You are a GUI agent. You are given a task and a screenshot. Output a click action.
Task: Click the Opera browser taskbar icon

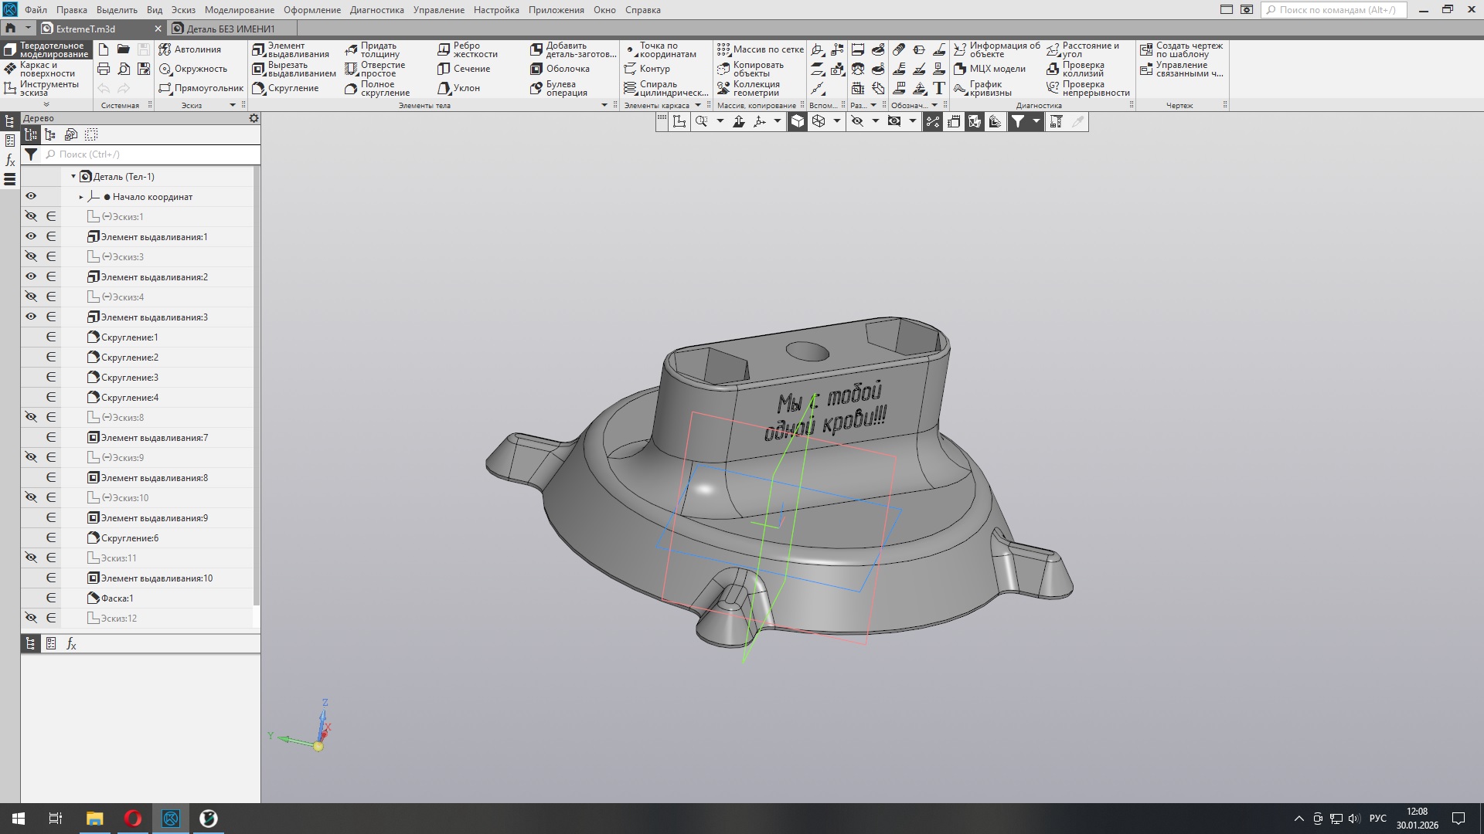133,819
